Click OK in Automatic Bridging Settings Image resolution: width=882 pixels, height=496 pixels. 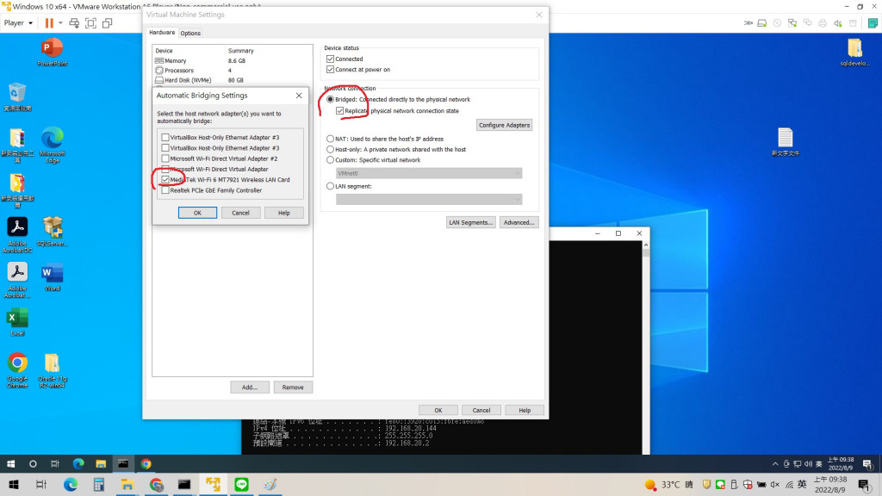tap(197, 213)
